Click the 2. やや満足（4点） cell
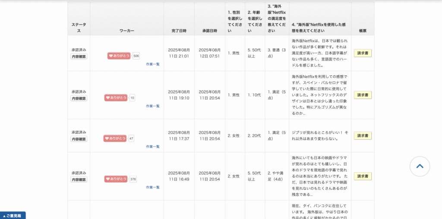442x219 pixels. (277, 176)
